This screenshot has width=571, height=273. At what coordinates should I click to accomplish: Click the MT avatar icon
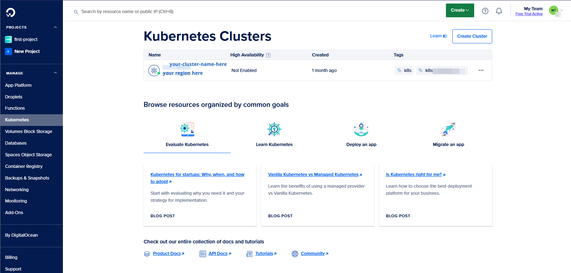(554, 10)
